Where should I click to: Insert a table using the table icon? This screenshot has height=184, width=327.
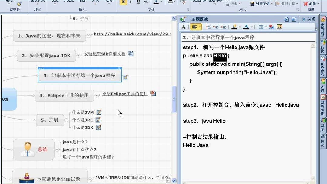coord(261,27)
